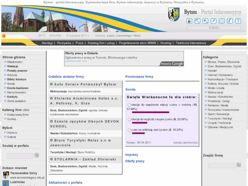Screen dimensions: 248x186
Task: Open Aktualności z portalu heading
Action: (65, 183)
